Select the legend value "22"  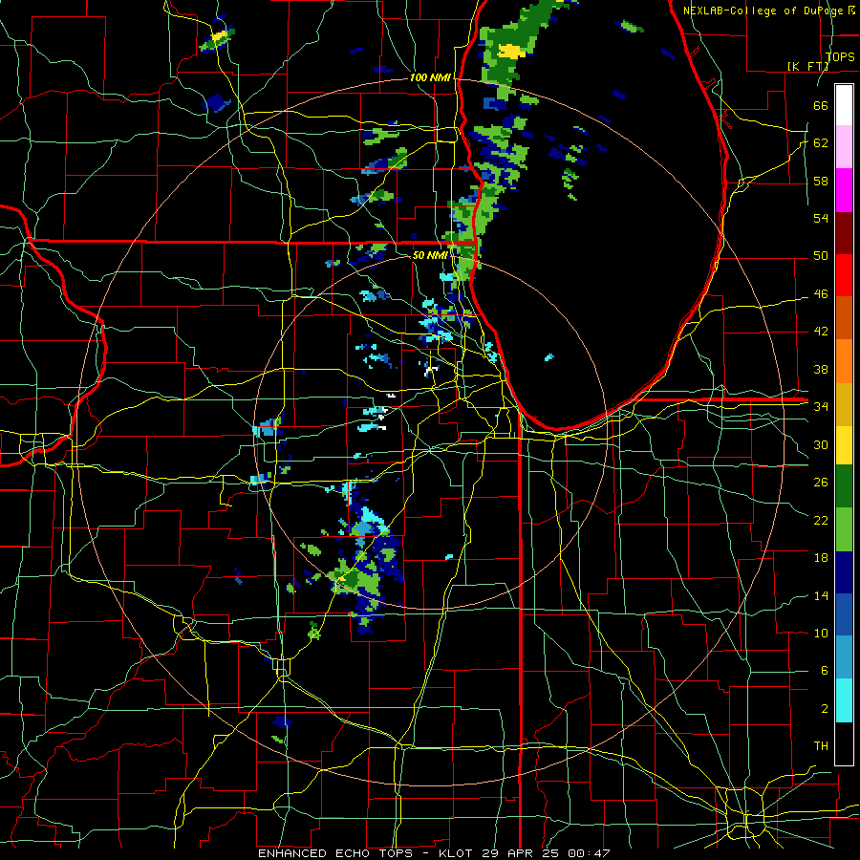coord(821,520)
